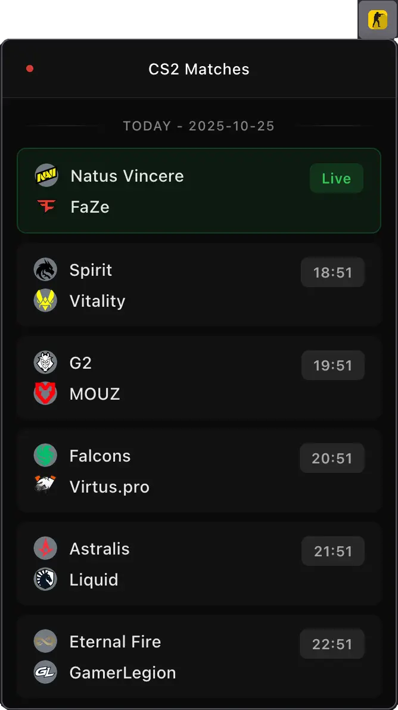
Task: Click the CS2 Matches title
Action: point(199,68)
